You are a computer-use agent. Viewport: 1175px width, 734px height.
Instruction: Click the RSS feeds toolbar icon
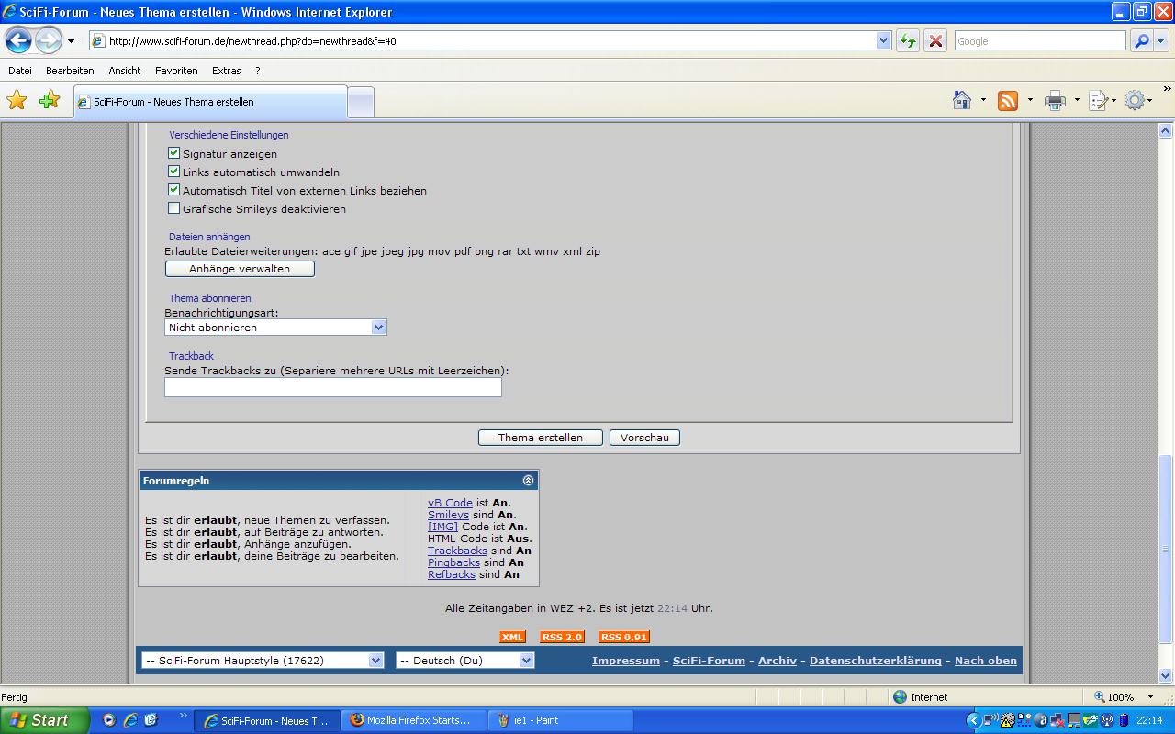[1008, 101]
